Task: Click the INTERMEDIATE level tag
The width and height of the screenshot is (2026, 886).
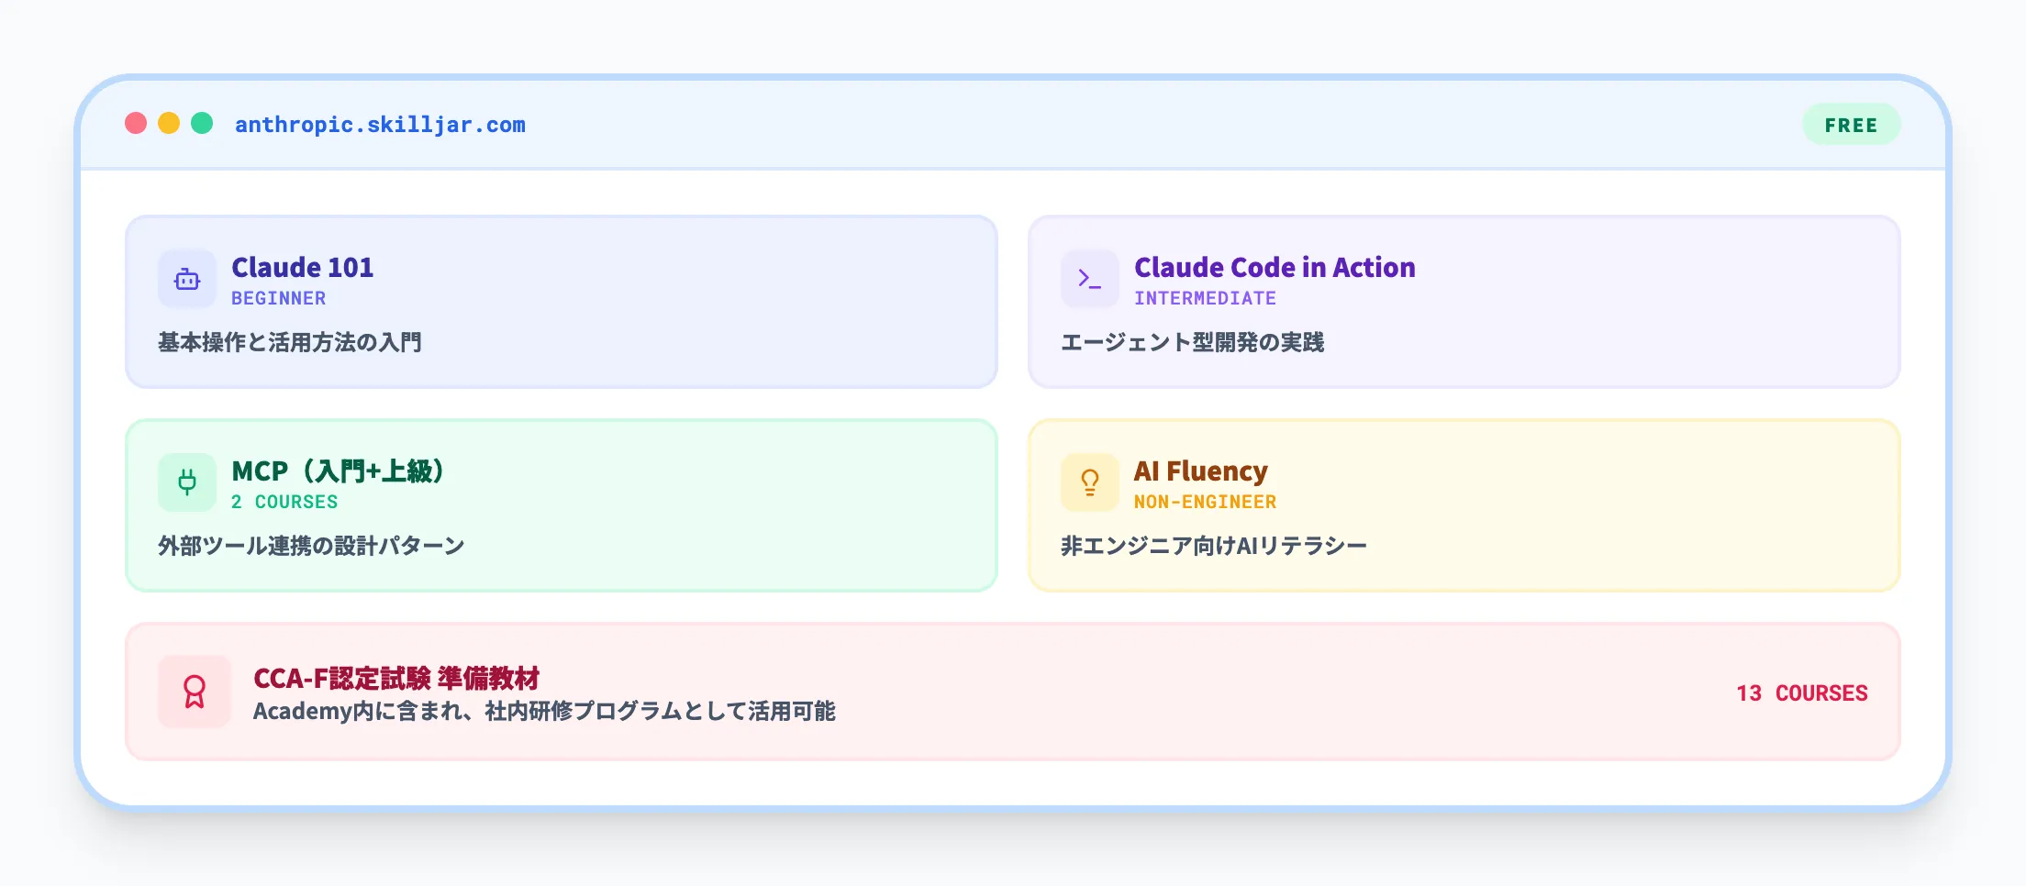Action: click(1205, 297)
